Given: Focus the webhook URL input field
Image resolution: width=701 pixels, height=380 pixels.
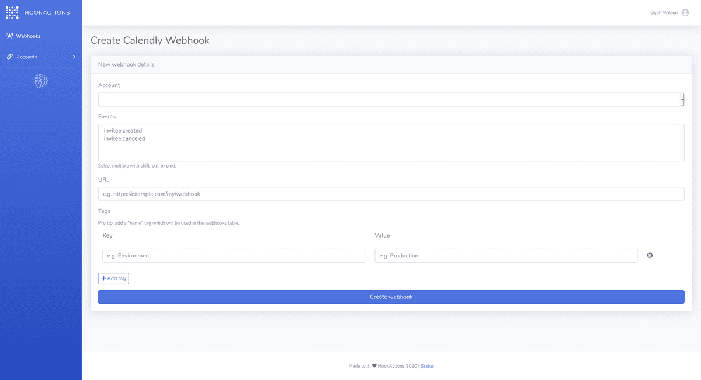Looking at the screenshot, I should tap(391, 194).
